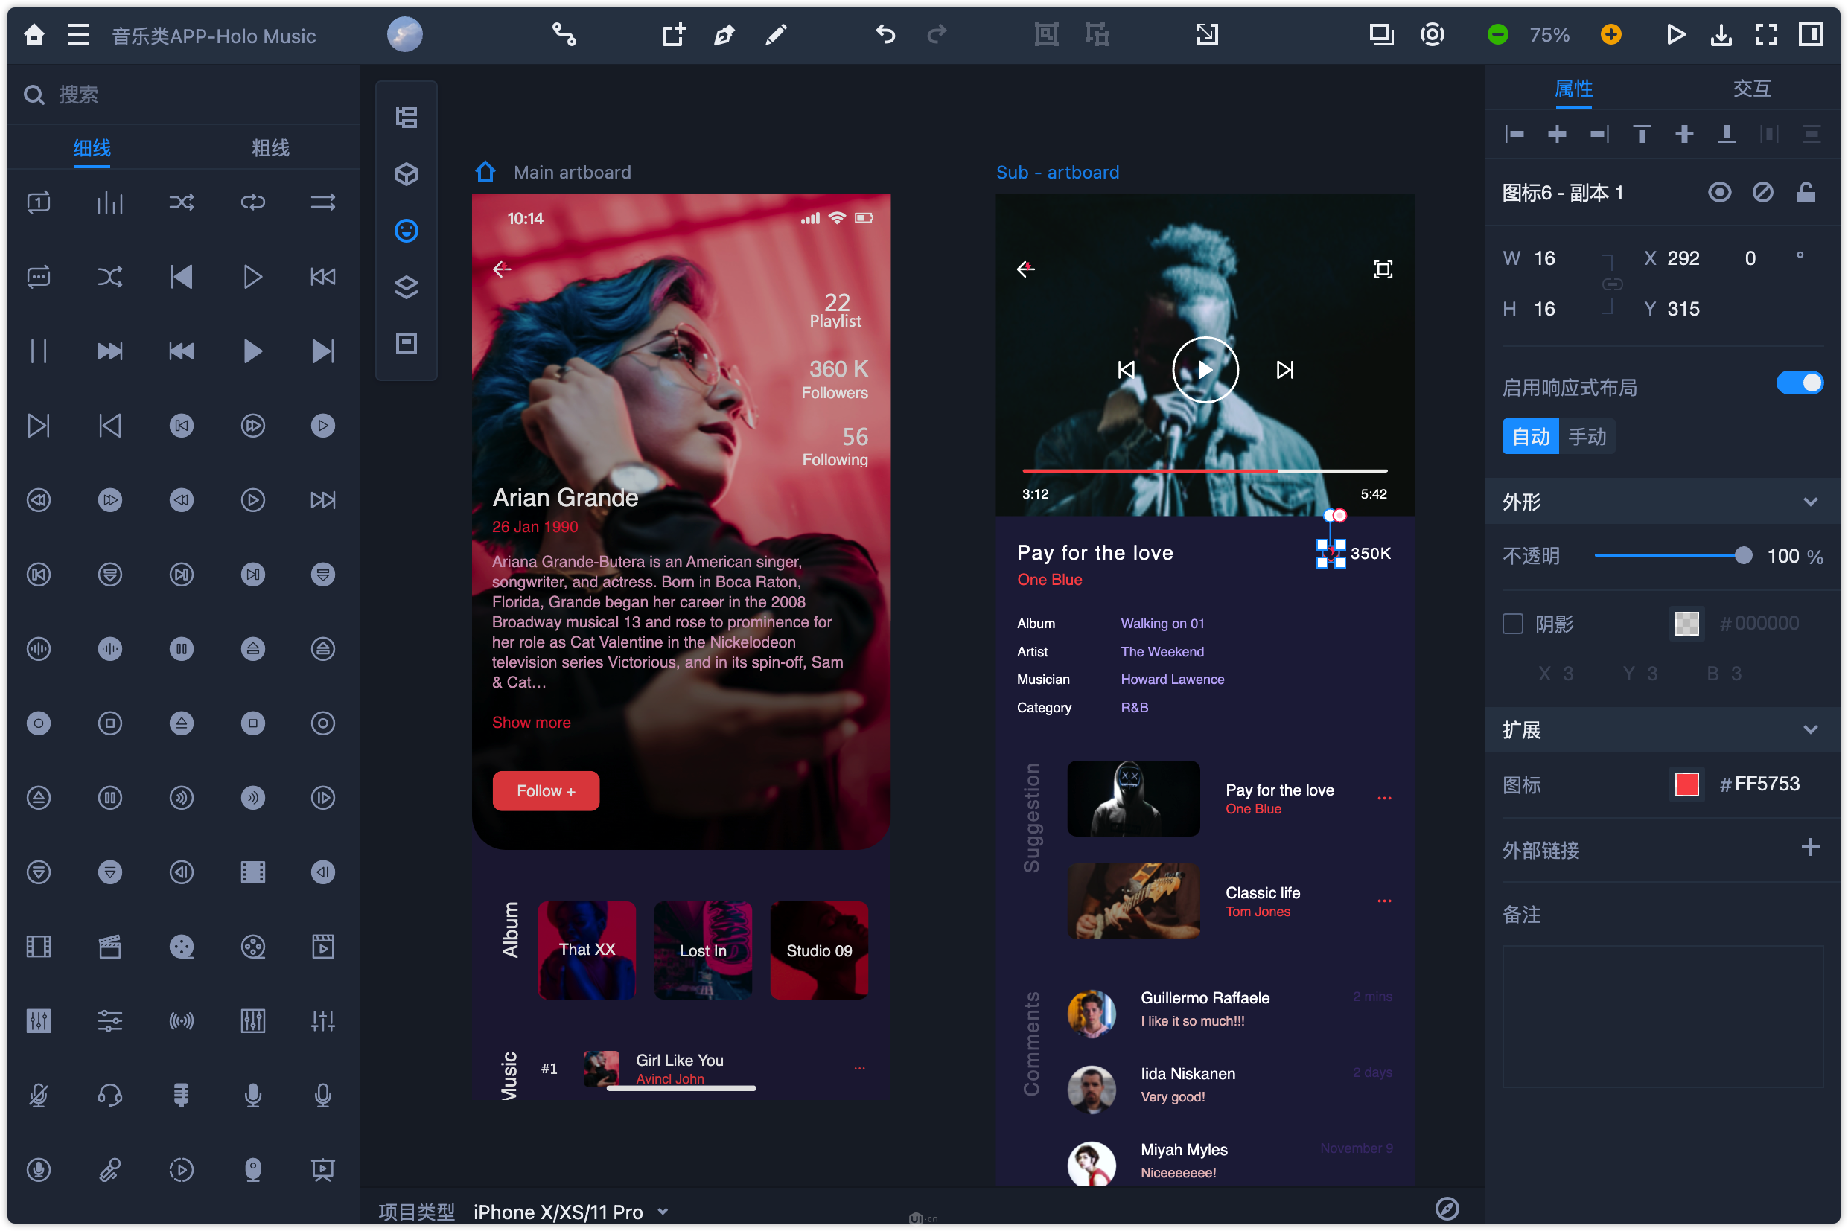Click the undo arrow icon
Viewport: 1848px width, 1231px height.
tap(885, 34)
